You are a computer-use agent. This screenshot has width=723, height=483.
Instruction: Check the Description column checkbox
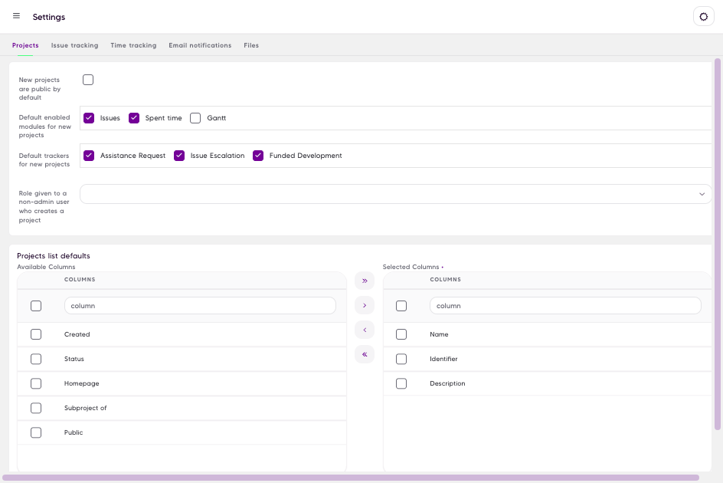401,383
